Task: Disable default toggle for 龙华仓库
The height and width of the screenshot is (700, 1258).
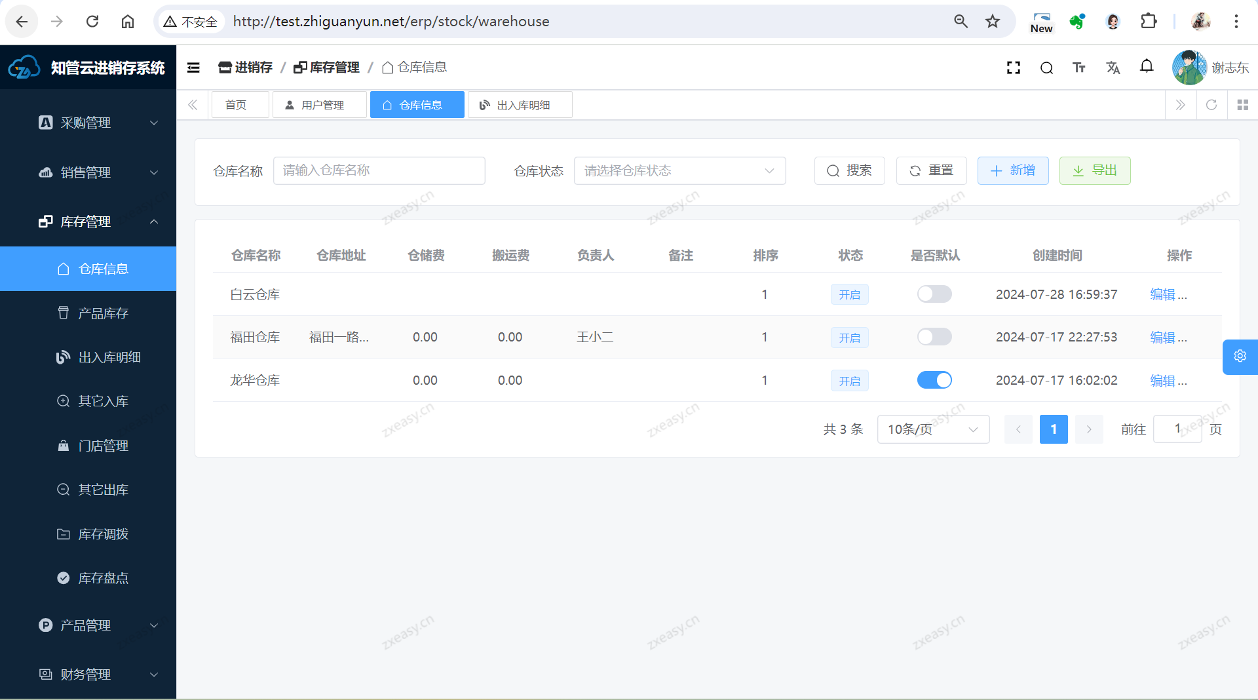Action: coord(934,380)
